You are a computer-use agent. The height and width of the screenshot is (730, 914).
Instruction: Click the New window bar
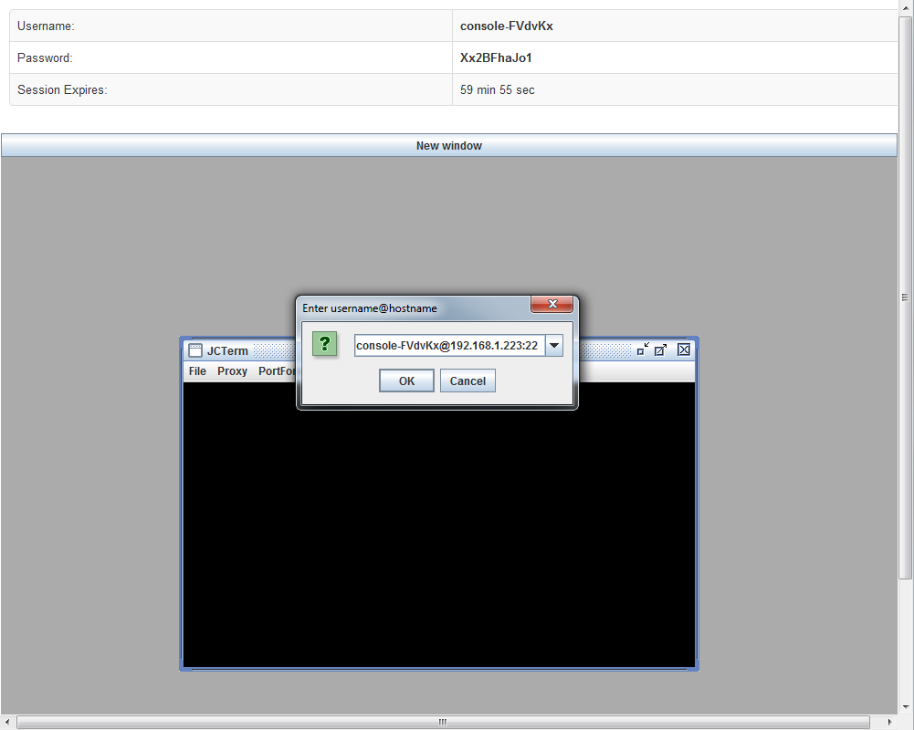click(448, 145)
